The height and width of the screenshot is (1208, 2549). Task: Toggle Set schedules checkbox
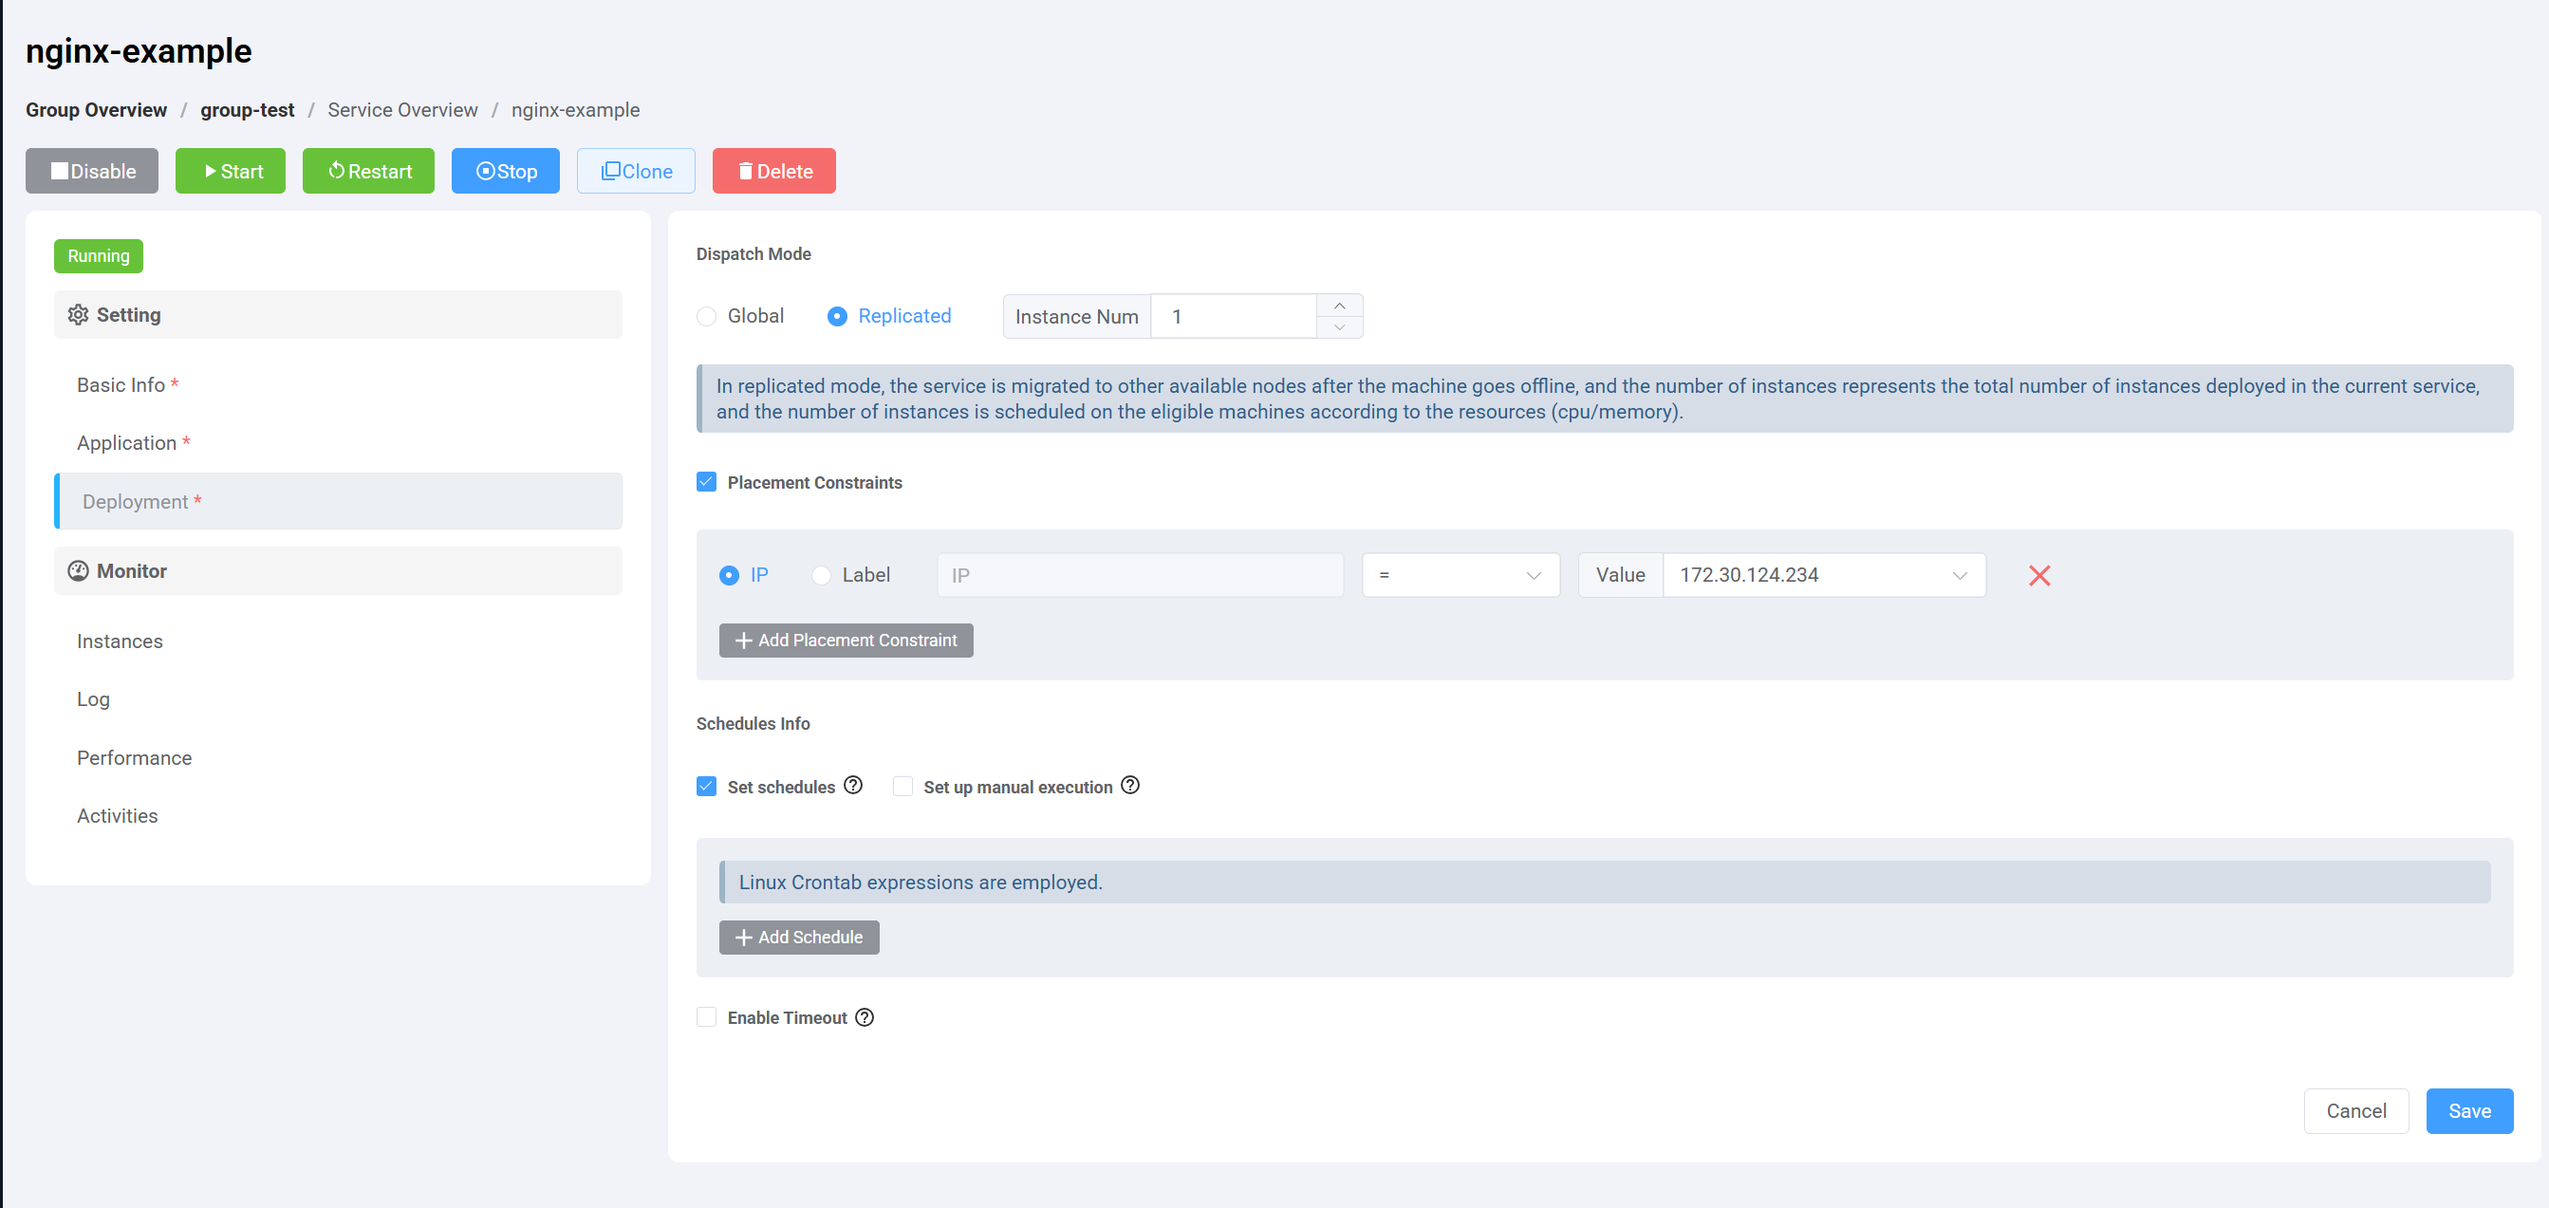pyautogui.click(x=706, y=787)
